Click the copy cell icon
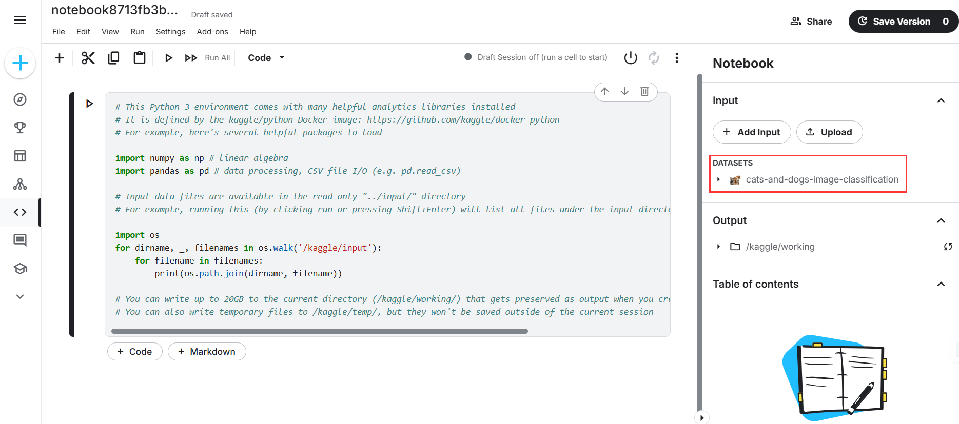This screenshot has height=424, width=959. tap(113, 58)
